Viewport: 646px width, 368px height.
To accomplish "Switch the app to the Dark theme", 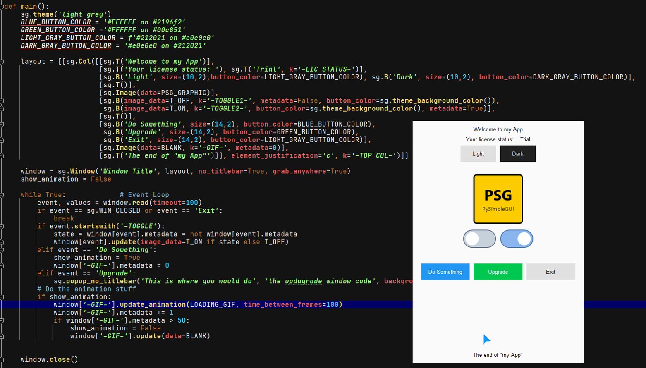I will [518, 153].
